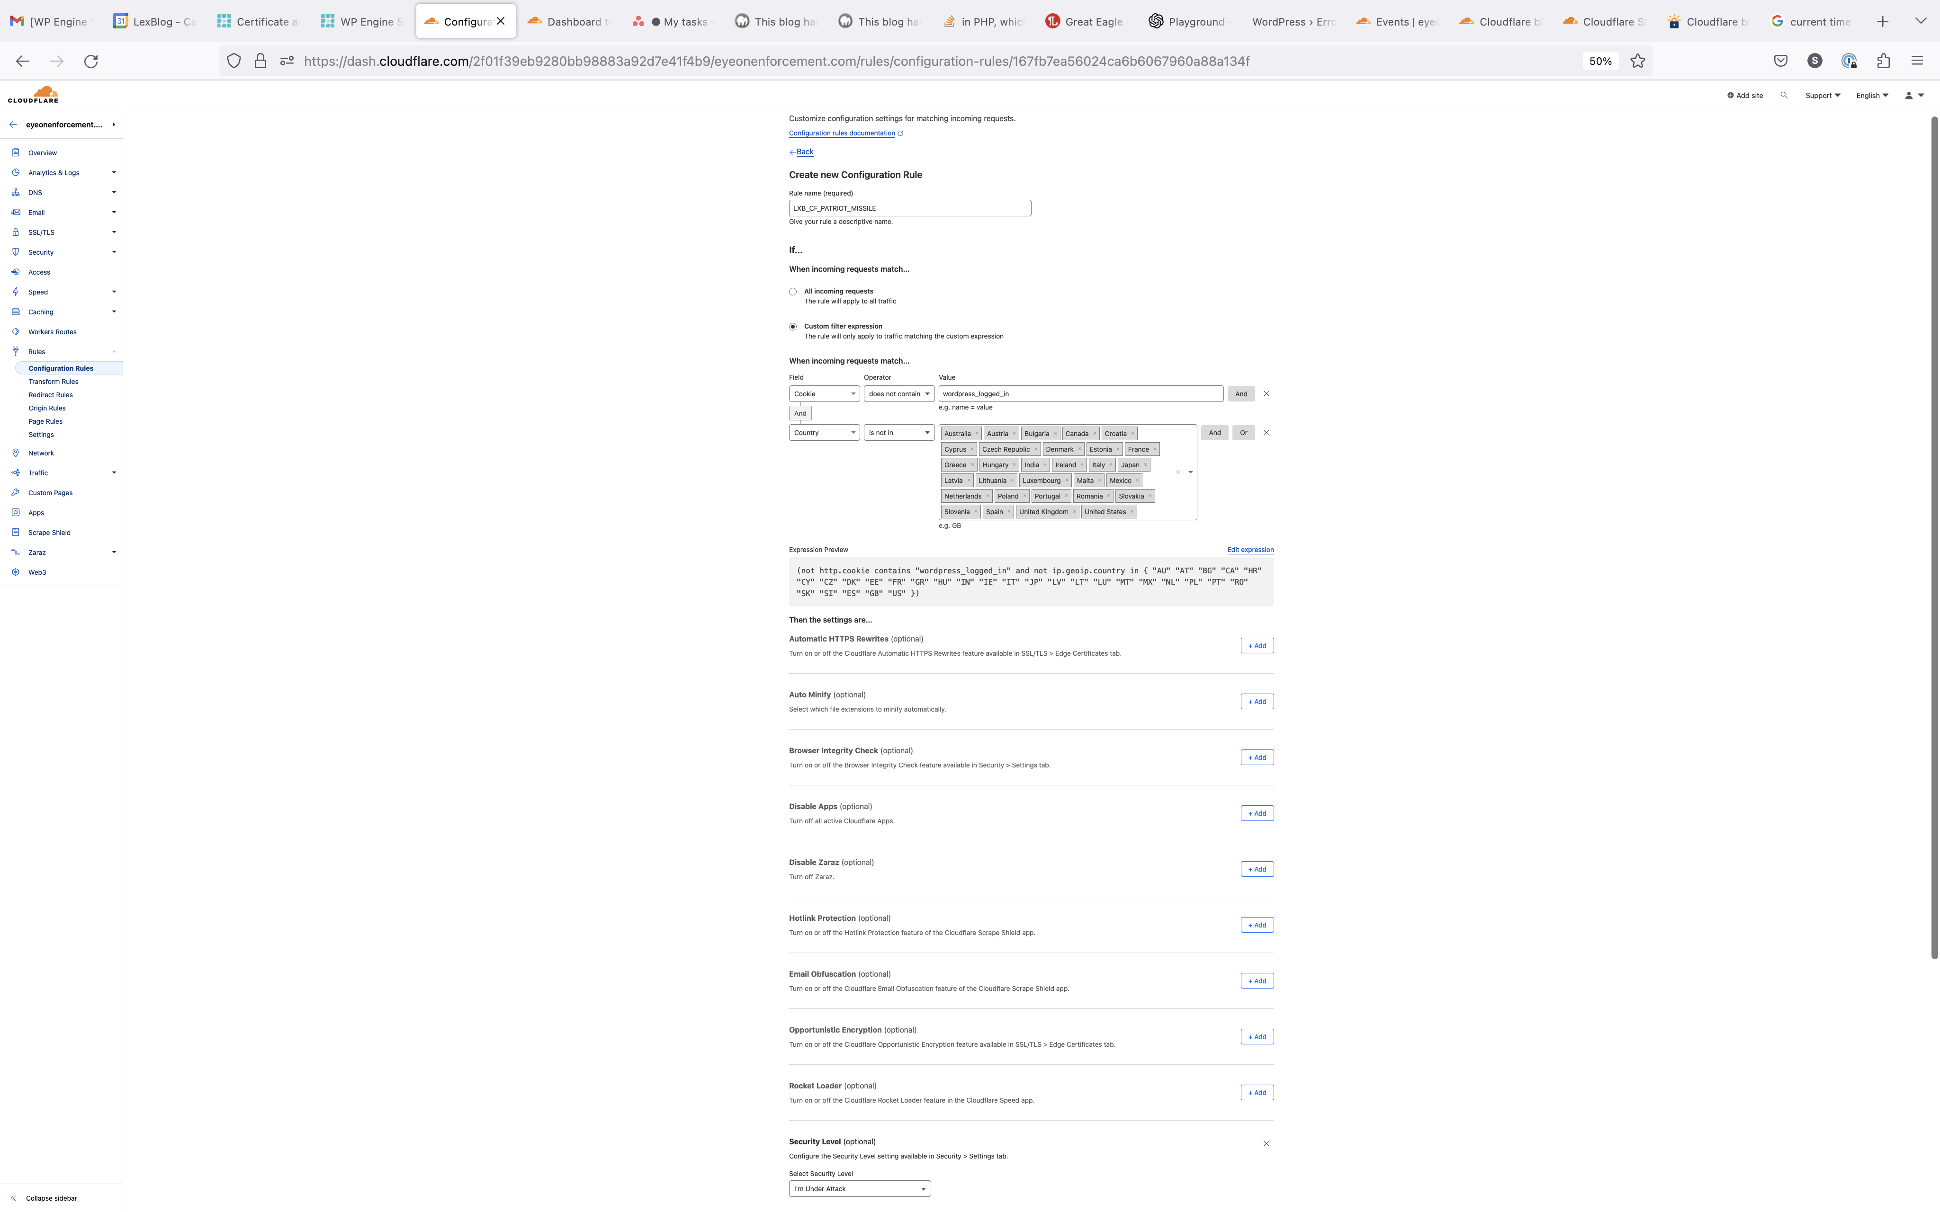Viewport: 1940px width, 1212px height.
Task: Click And button on Cookie row
Action: click(x=1241, y=393)
